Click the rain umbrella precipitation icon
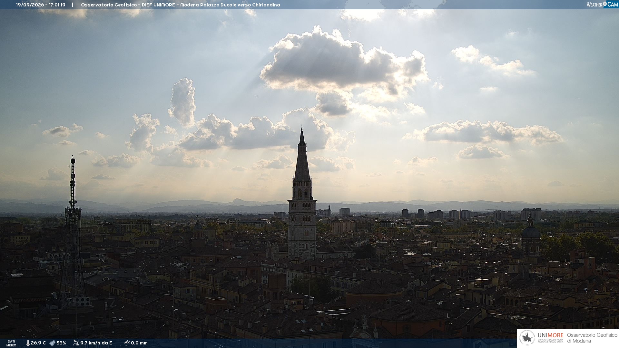The height and width of the screenshot is (348, 619). (x=127, y=343)
